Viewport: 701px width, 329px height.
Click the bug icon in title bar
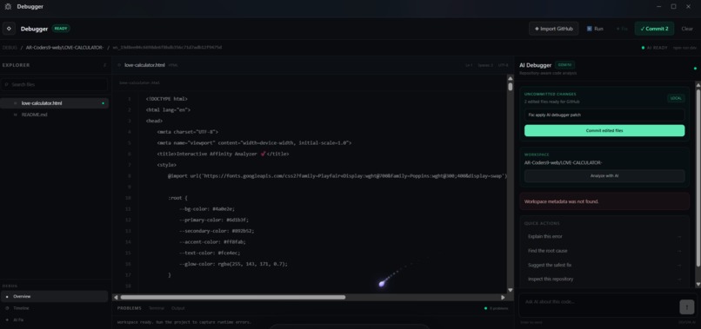coord(8,7)
